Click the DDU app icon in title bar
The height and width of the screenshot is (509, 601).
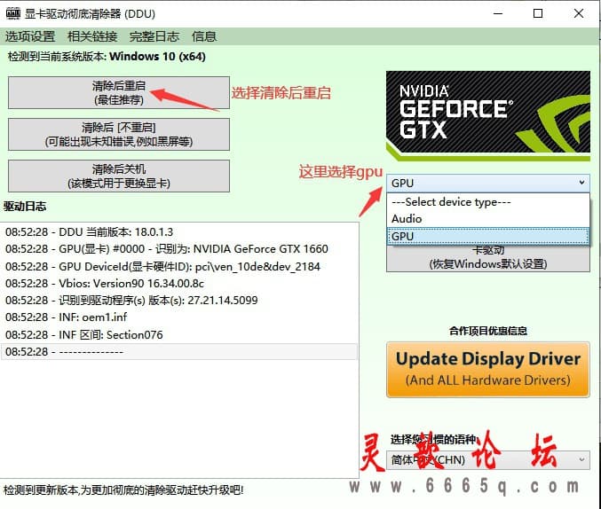click(12, 13)
